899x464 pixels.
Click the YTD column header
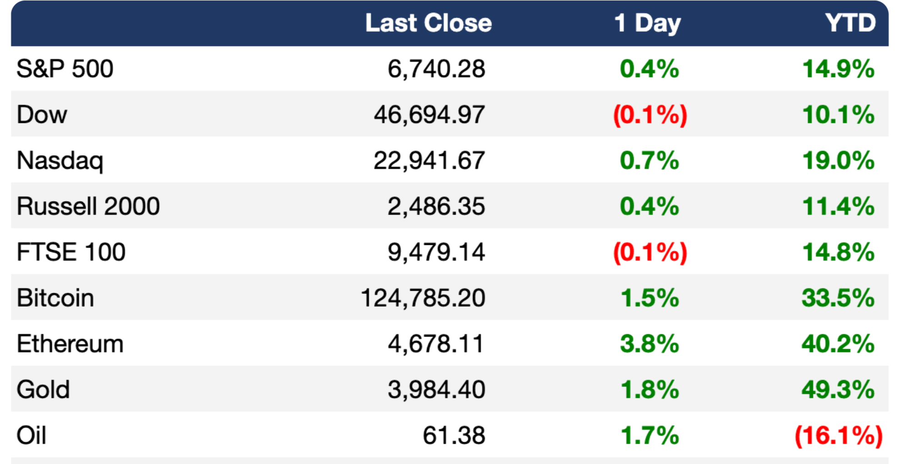850,23
